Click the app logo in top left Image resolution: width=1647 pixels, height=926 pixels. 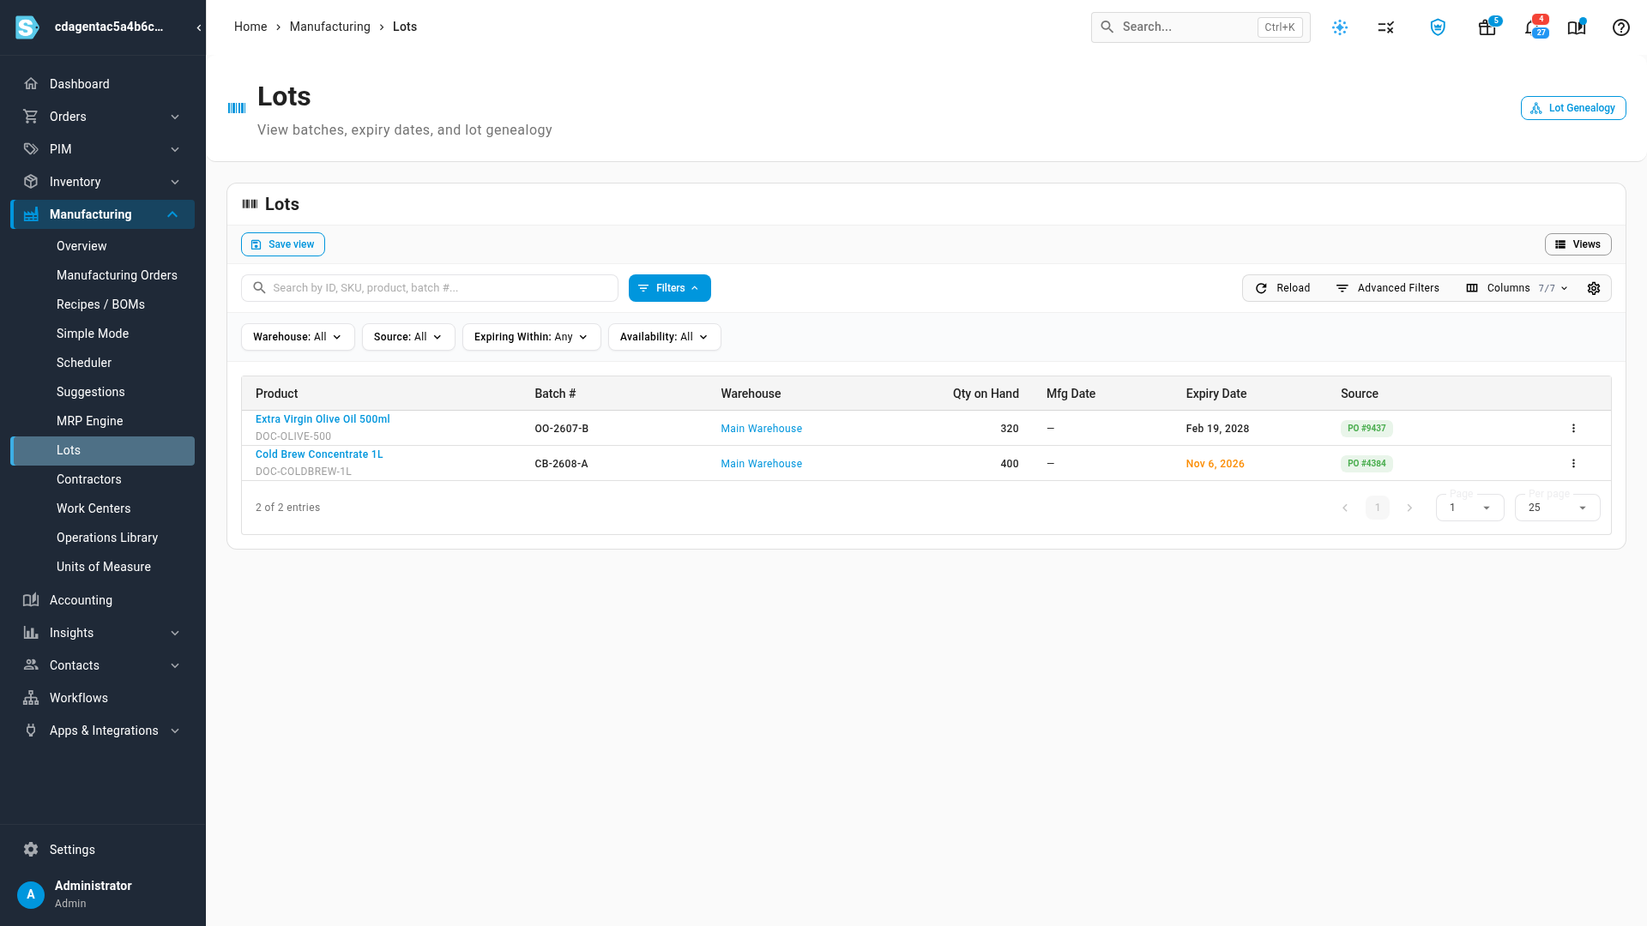(x=27, y=27)
